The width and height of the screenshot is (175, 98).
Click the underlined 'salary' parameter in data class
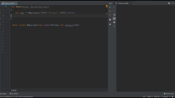69,25
